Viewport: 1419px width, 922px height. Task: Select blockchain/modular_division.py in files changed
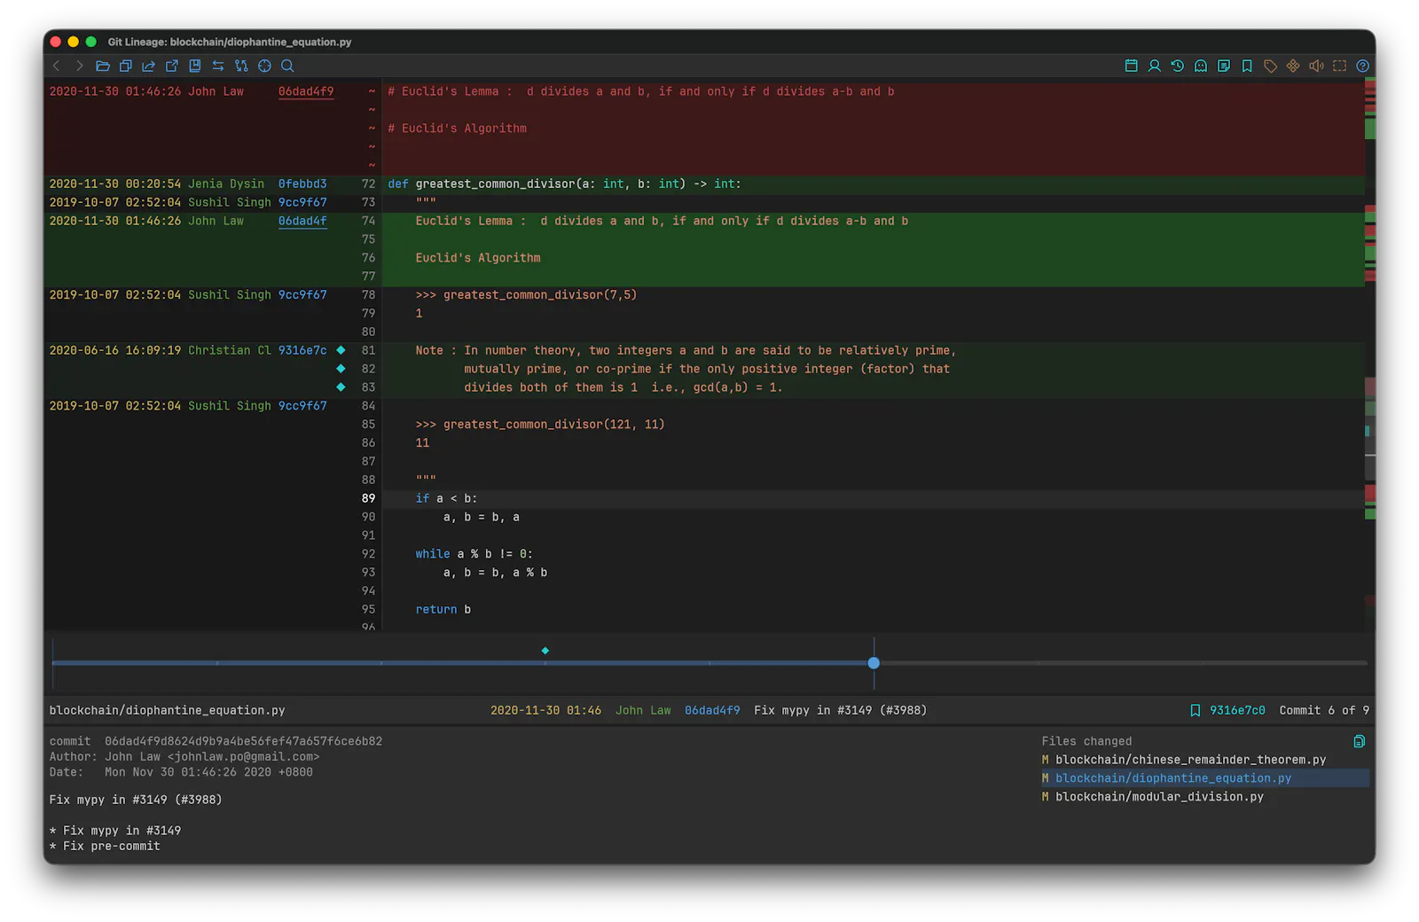pos(1159,797)
